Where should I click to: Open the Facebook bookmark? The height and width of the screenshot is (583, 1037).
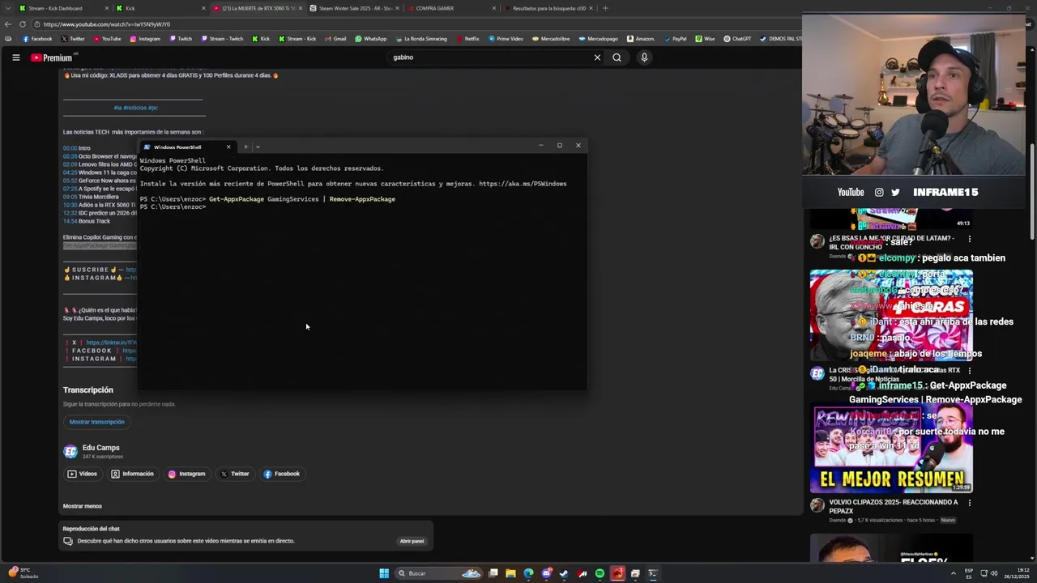point(37,39)
